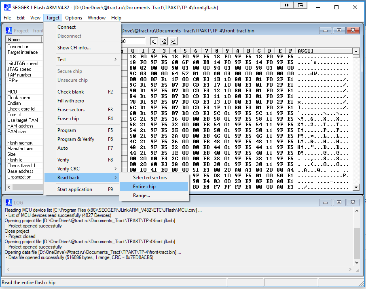Choose the Program command
The image size is (366, 289).
pyautogui.click(x=82, y=130)
